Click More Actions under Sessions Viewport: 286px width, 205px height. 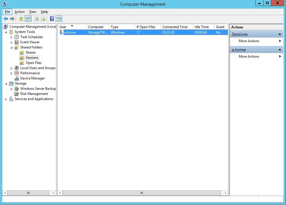248,41
